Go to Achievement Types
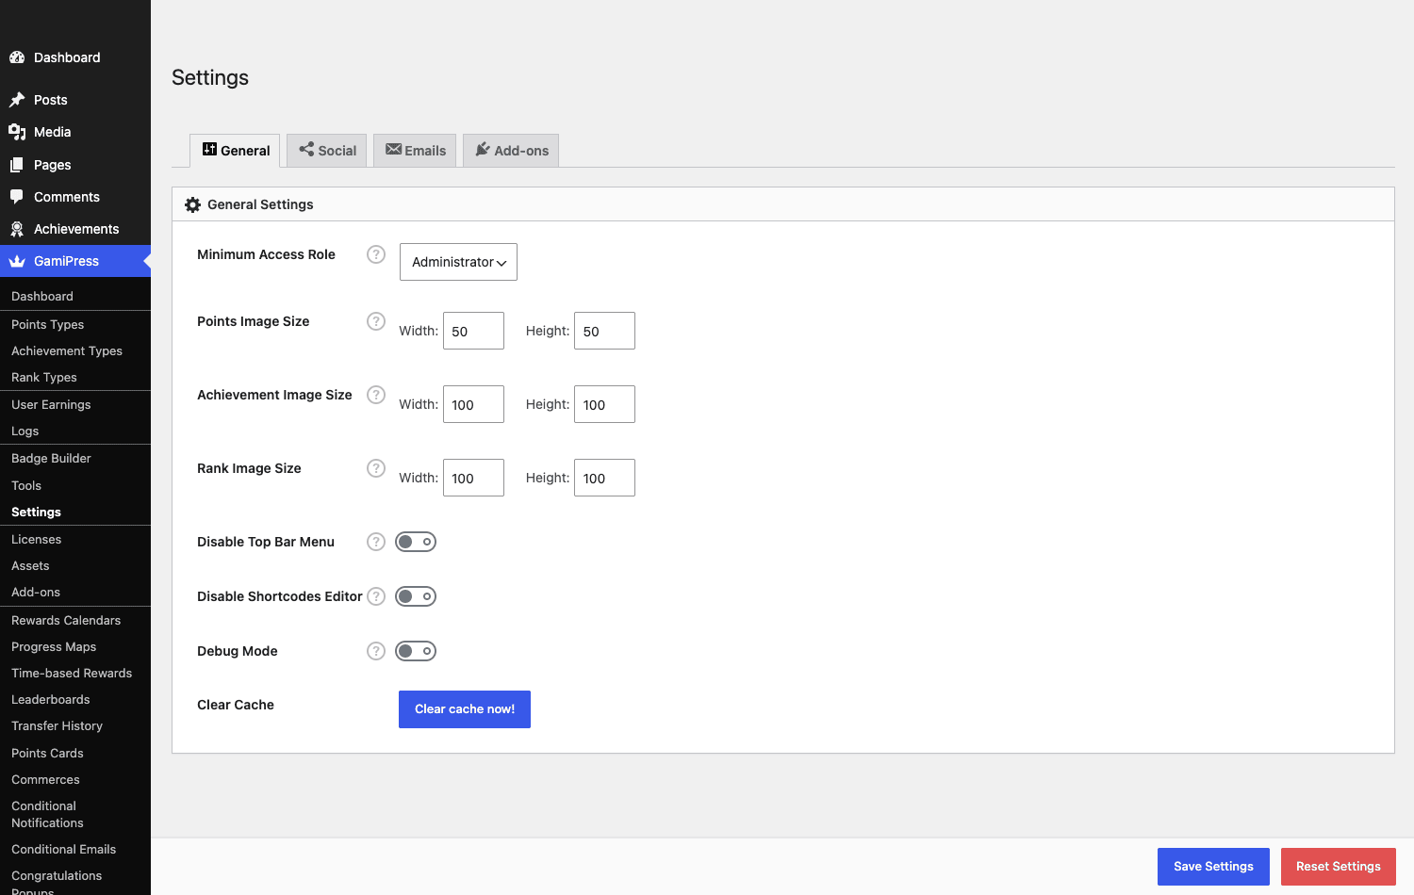The width and height of the screenshot is (1414, 895). point(75,350)
